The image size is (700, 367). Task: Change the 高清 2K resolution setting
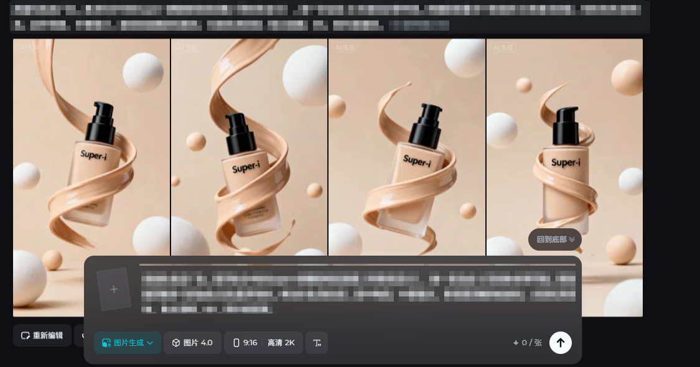[x=281, y=343]
